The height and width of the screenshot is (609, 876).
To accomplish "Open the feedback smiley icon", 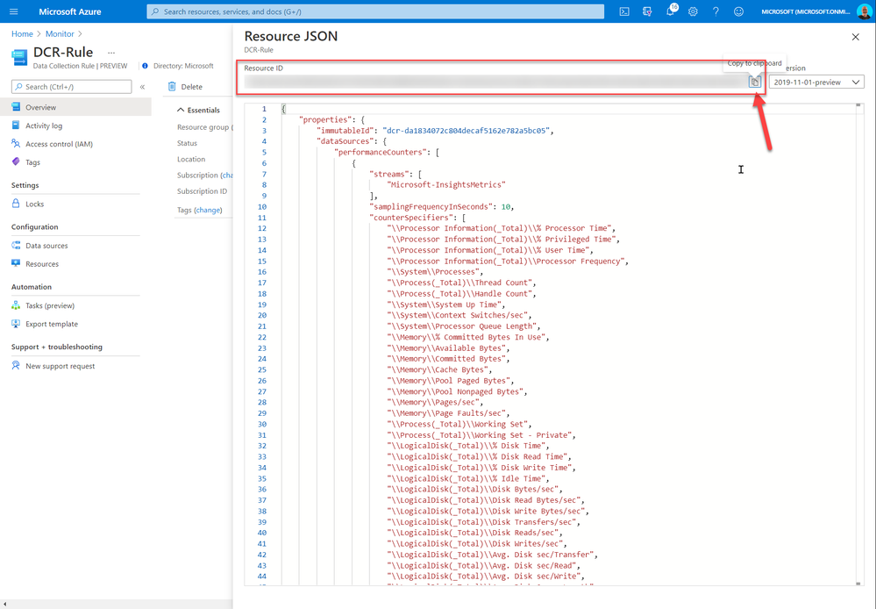I will point(738,11).
